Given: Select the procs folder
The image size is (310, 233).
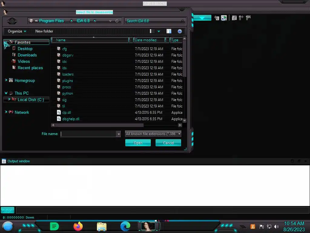Looking at the screenshot, I should coord(66,87).
